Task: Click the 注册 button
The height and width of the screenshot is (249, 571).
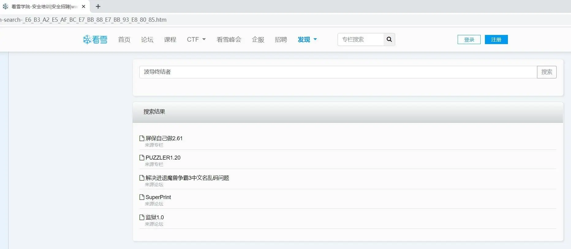Action: 496,40
